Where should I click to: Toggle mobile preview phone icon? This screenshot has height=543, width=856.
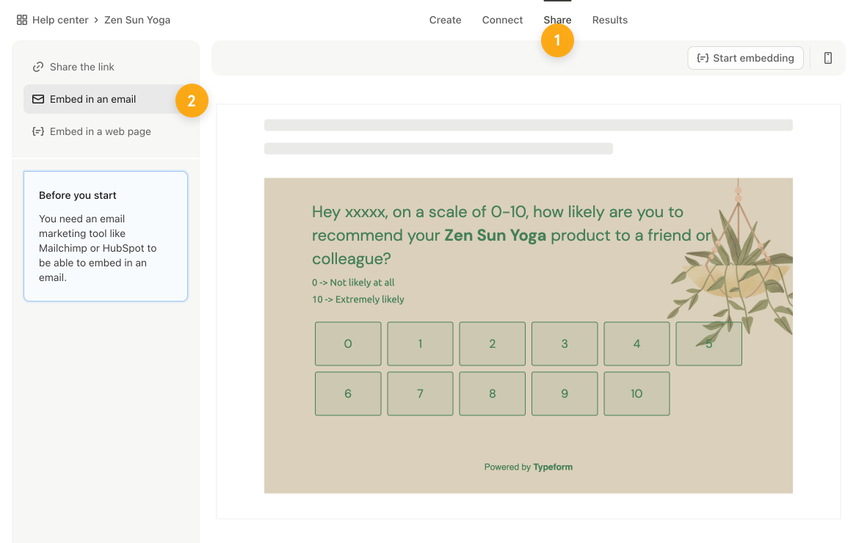[827, 58]
